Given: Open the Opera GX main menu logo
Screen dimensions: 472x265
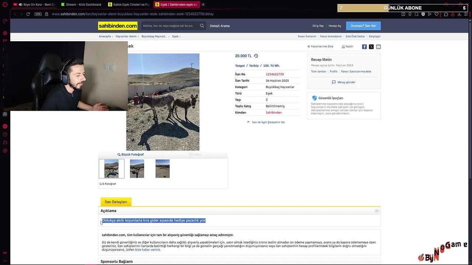Looking at the screenshot, I should pos(5,4).
